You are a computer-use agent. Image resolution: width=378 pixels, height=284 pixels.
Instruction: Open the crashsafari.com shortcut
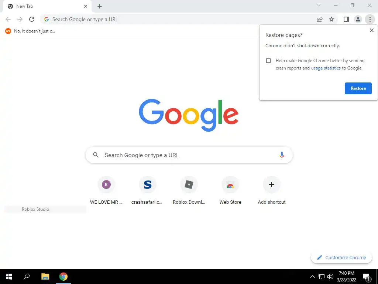click(147, 190)
